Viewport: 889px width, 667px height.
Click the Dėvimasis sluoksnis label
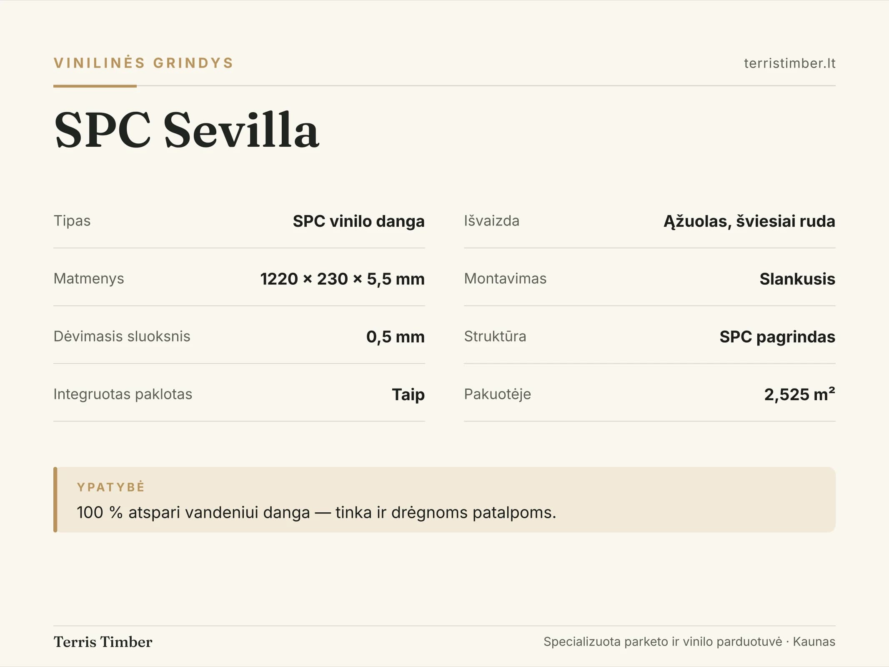122,336
